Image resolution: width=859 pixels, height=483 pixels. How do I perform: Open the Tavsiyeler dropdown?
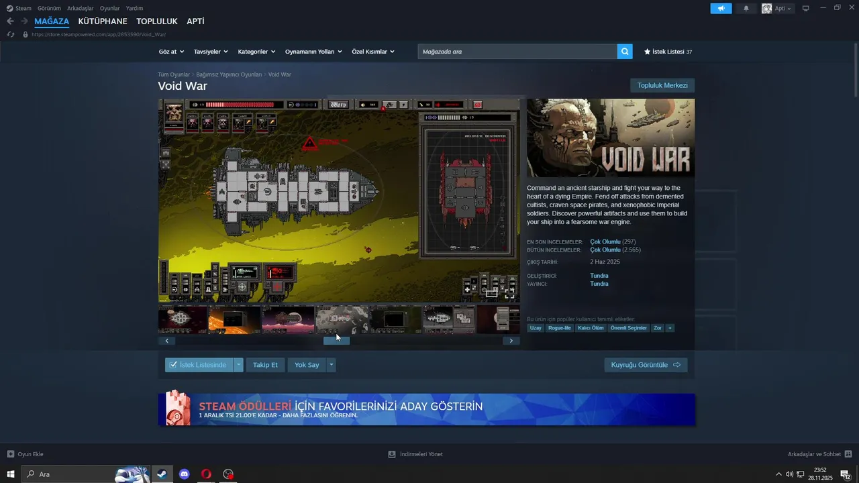[211, 52]
